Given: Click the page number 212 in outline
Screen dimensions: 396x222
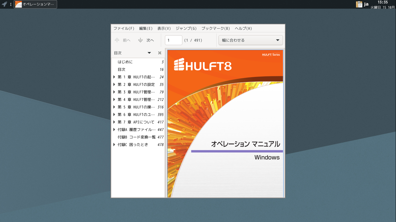Looking at the screenshot, I should click(x=160, y=99).
